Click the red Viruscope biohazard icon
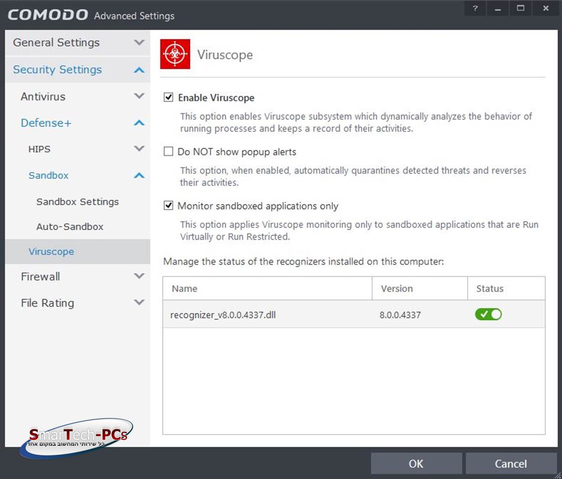562x479 pixels. (x=175, y=54)
